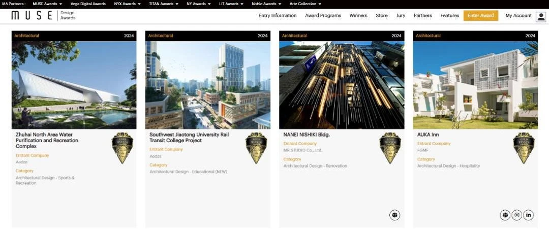Open the Partners menu item

422,15
